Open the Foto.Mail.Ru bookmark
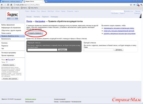The image size is (143, 104). click(5, 8)
